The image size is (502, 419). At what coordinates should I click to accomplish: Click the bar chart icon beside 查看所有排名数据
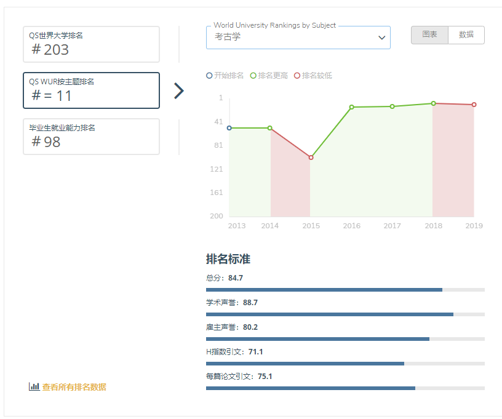(x=34, y=387)
